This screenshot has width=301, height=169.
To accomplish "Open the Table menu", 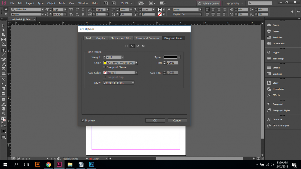I will (x=62, y=3).
